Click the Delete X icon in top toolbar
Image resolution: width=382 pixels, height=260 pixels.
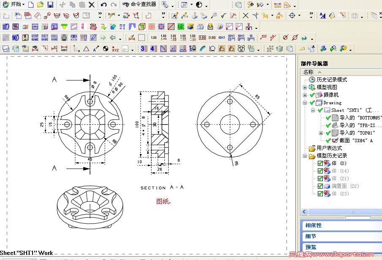coord(92,4)
